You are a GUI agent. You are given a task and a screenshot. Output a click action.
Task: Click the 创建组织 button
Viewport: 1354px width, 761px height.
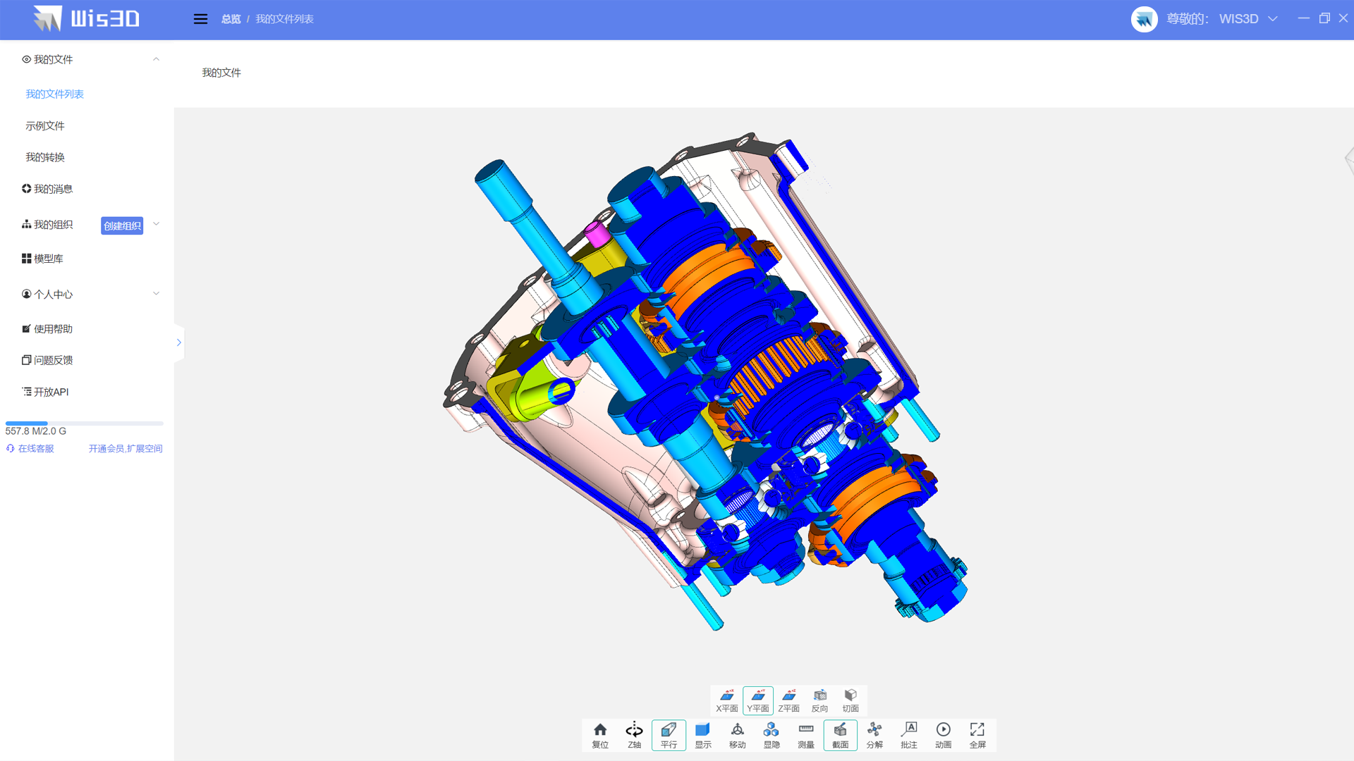point(122,225)
